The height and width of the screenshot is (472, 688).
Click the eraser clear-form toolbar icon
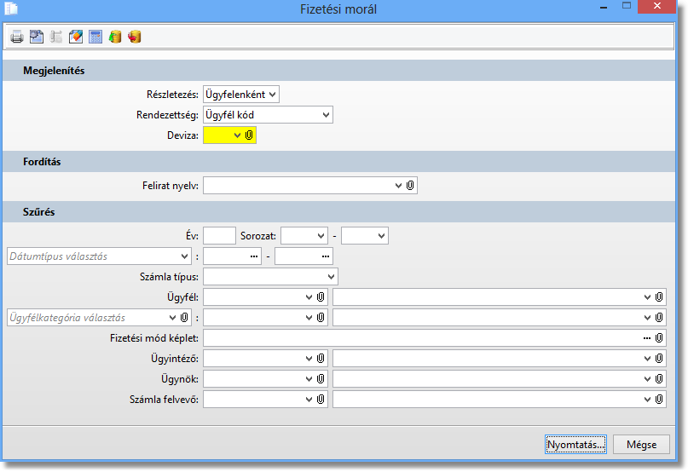76,37
